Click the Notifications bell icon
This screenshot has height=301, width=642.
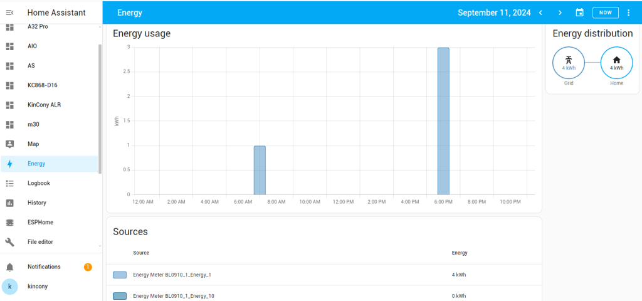click(9, 267)
